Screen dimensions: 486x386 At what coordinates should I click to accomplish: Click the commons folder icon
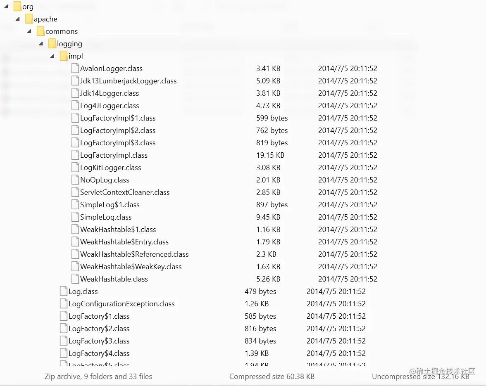point(40,31)
